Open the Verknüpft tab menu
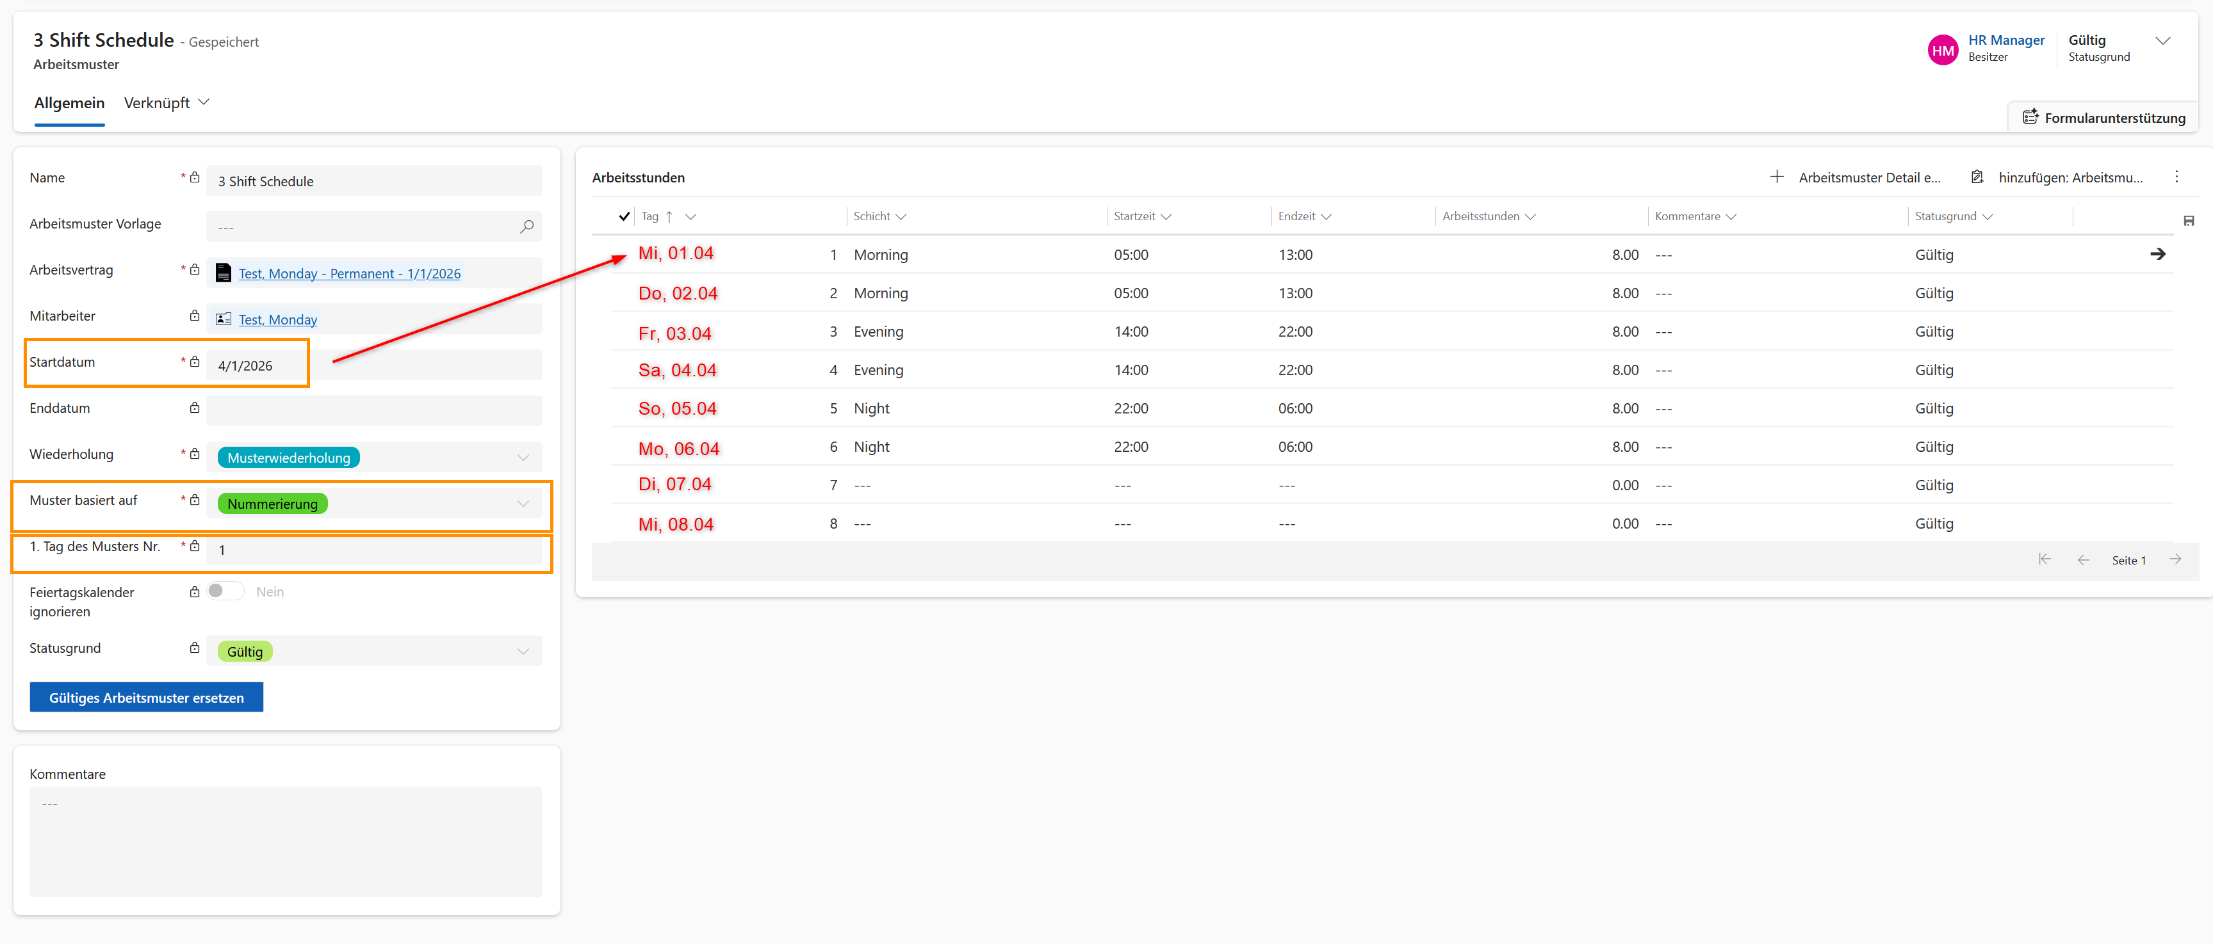2213x944 pixels. tap(167, 103)
